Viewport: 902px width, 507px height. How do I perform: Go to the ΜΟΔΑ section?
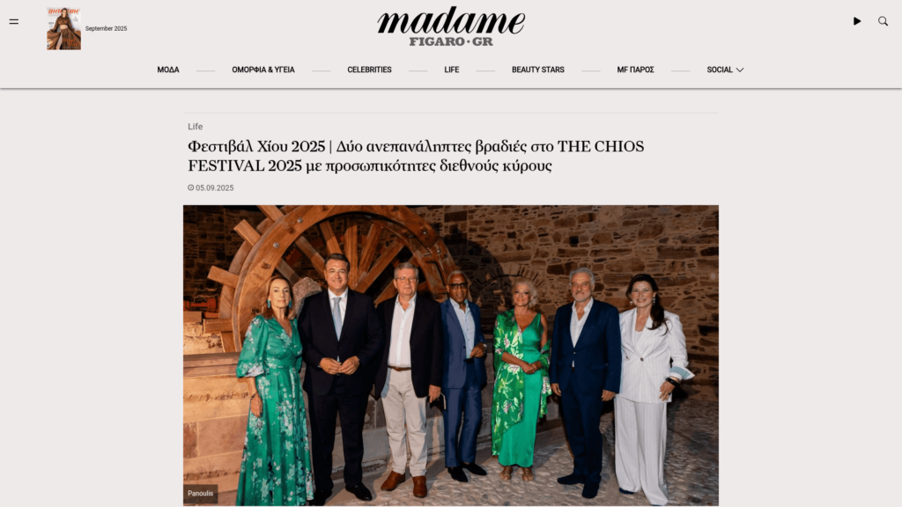point(168,70)
